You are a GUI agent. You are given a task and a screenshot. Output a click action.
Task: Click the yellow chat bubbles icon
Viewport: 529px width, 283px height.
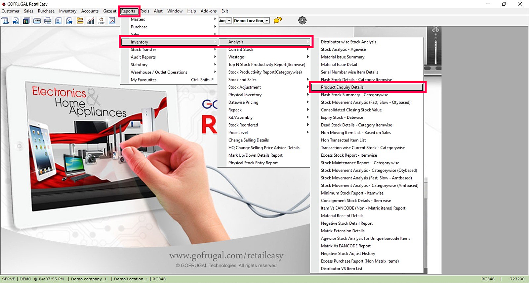tap(278, 20)
